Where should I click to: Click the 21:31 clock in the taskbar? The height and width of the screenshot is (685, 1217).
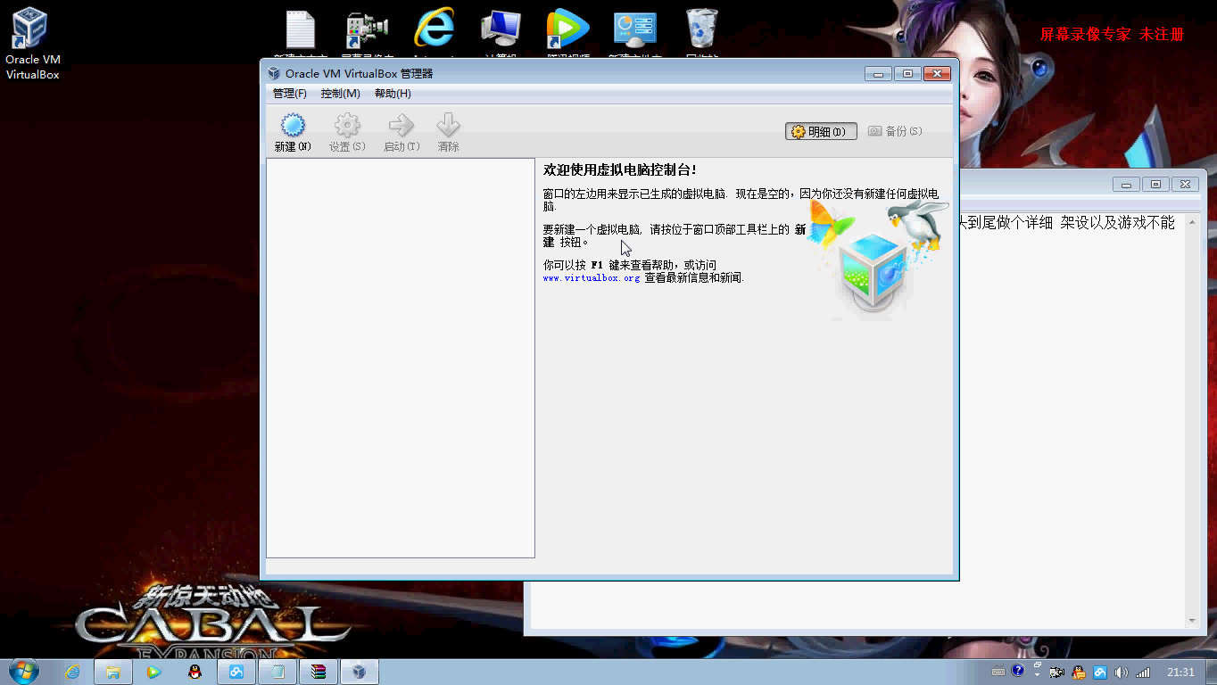point(1180,672)
